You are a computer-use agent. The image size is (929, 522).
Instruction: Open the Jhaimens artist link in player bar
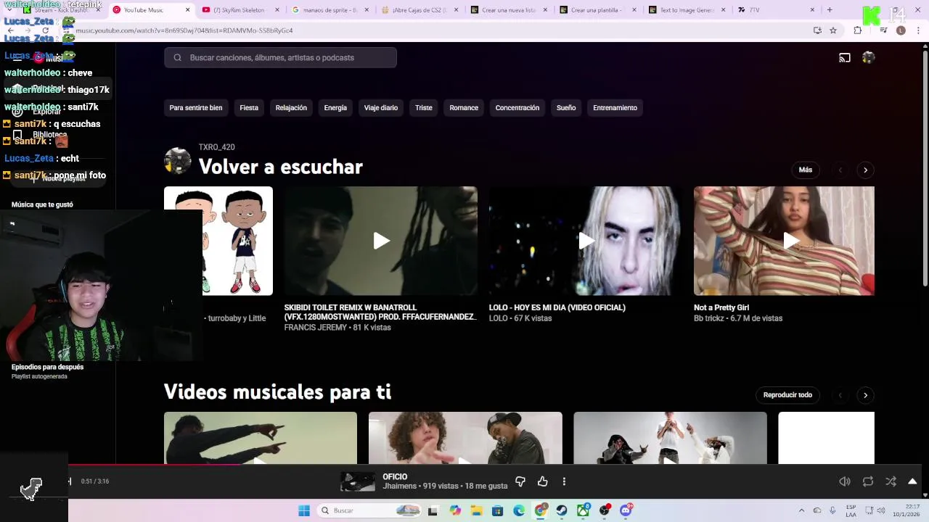(400, 486)
